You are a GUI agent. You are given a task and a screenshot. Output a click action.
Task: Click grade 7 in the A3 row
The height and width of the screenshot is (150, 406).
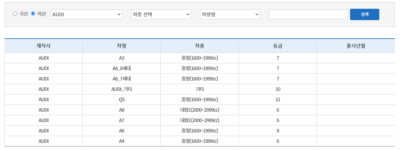[x=277, y=58]
